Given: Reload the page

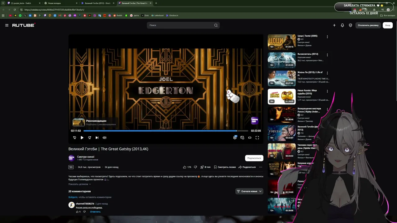Looking at the screenshot, I should 15,10.
